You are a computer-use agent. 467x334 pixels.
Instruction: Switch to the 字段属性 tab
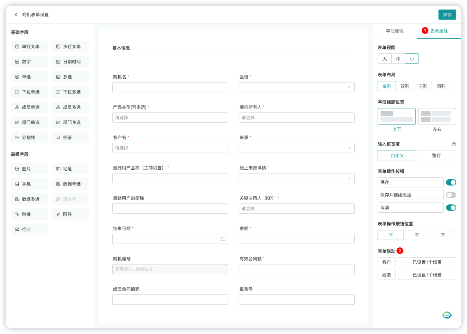click(395, 31)
